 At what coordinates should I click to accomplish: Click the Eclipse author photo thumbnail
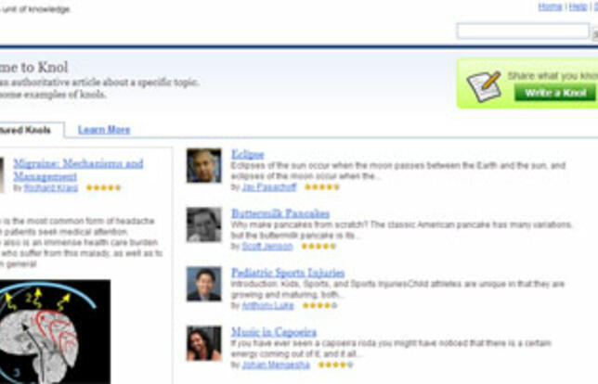coord(203,165)
